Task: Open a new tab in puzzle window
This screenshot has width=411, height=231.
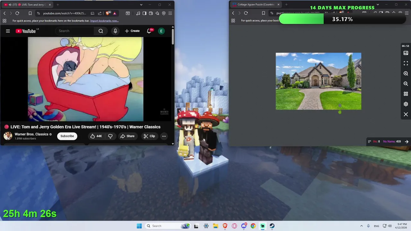Action: pos(286,5)
